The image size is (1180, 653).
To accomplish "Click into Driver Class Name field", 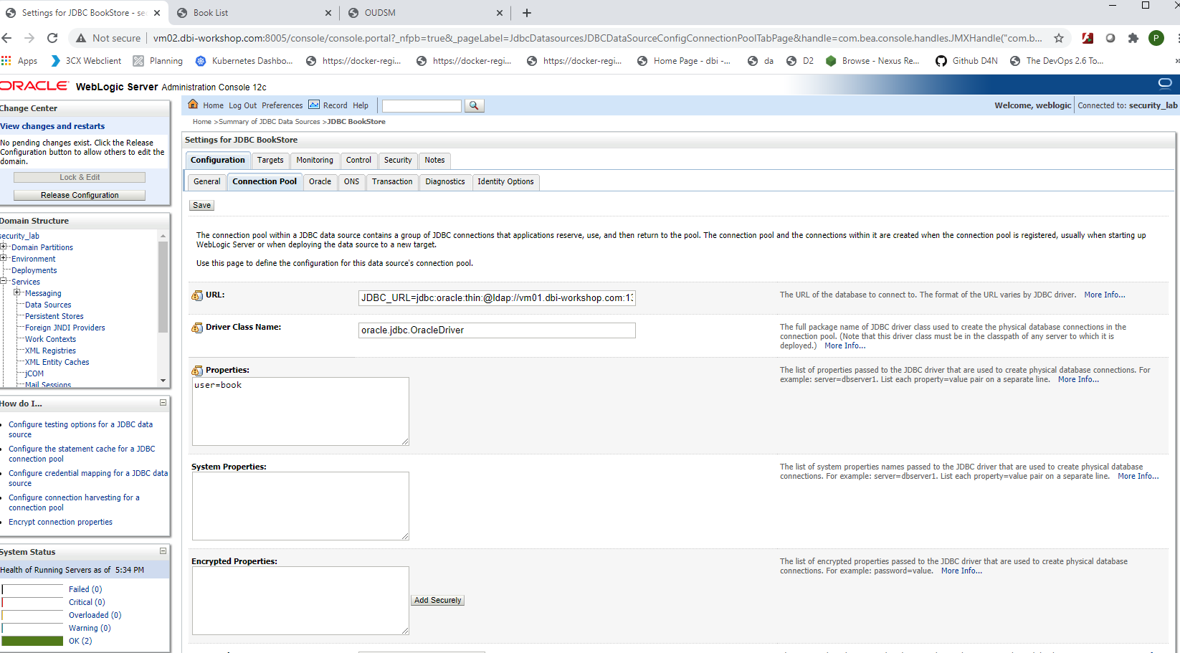I will pyautogui.click(x=497, y=330).
